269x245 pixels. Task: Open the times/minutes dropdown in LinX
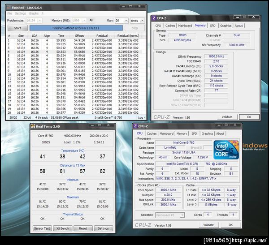click(142, 21)
